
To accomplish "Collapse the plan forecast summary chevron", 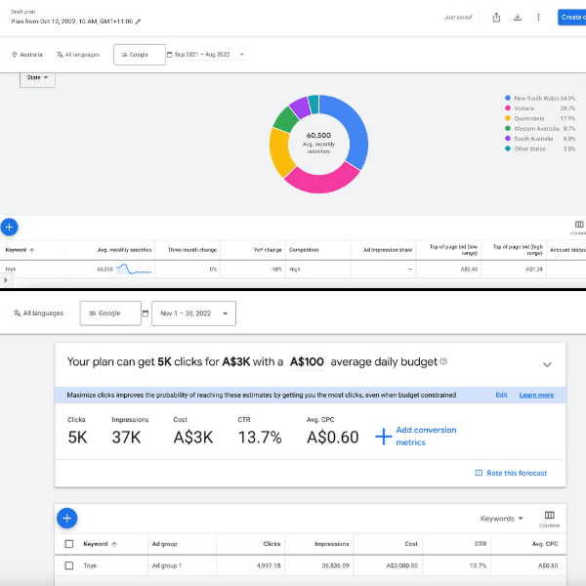I will coord(546,364).
